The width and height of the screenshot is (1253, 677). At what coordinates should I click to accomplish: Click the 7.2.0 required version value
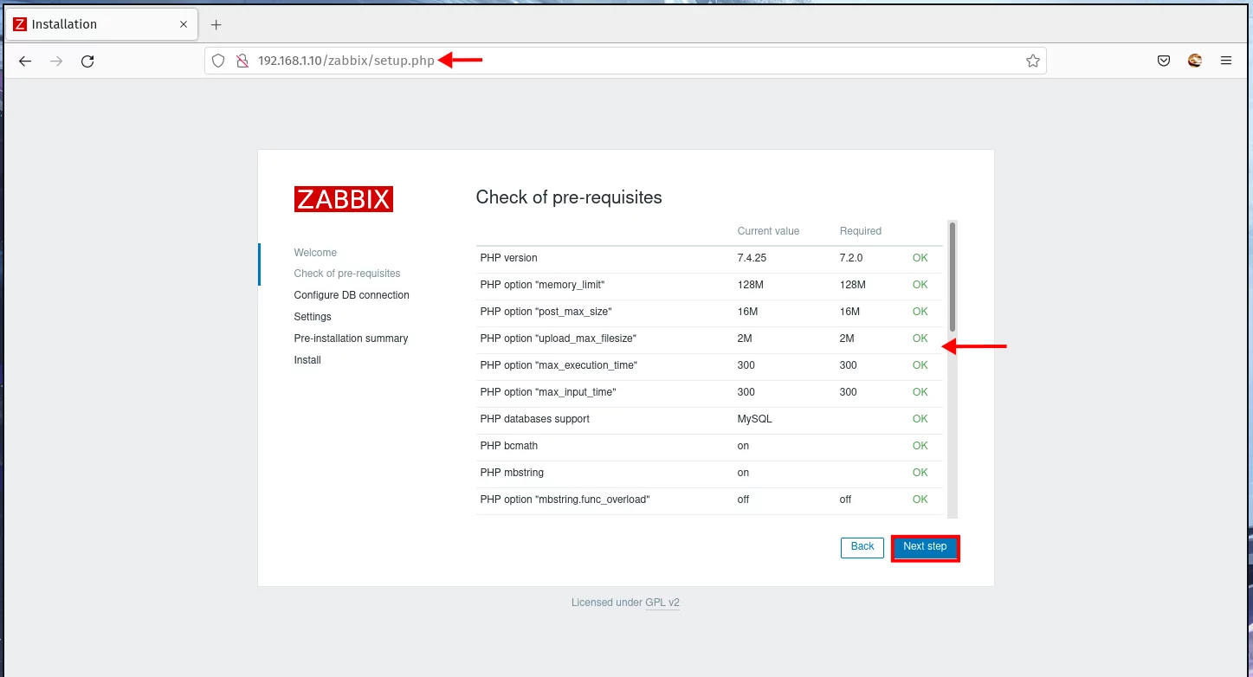(x=851, y=258)
